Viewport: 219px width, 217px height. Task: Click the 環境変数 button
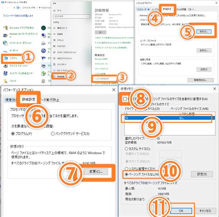[x=201, y=80]
